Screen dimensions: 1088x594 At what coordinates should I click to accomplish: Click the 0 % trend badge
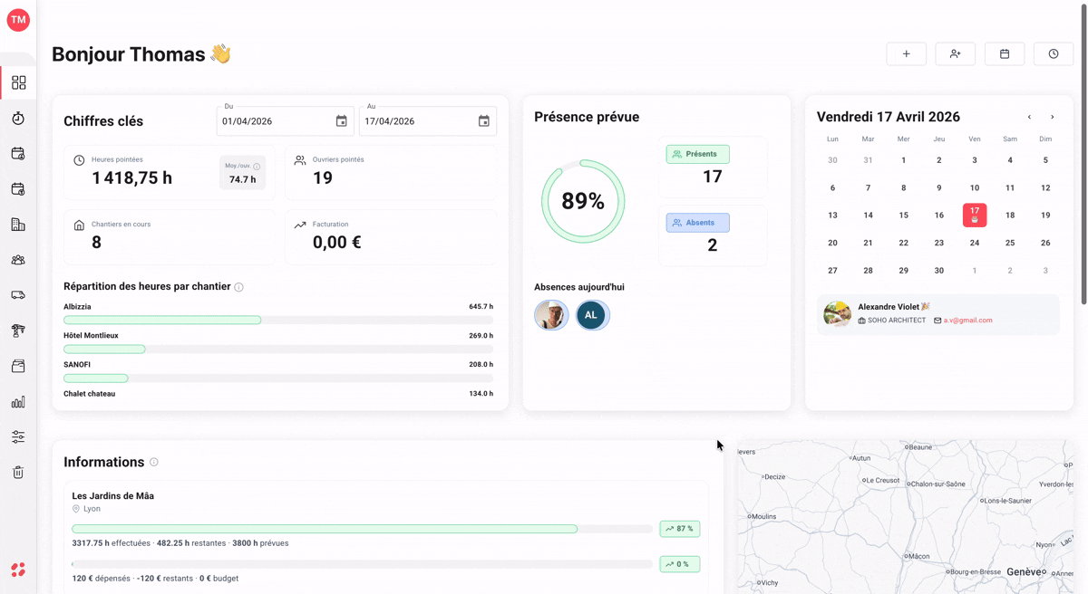pyautogui.click(x=680, y=564)
